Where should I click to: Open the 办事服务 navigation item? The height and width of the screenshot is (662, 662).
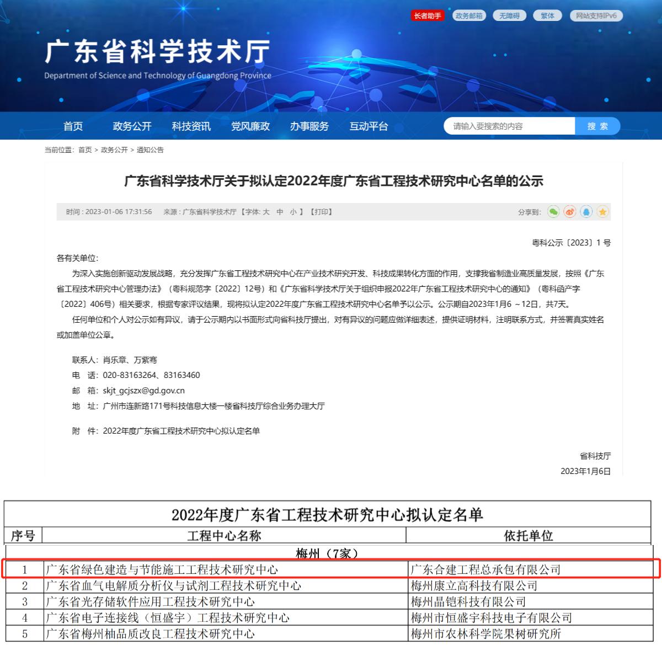click(309, 126)
